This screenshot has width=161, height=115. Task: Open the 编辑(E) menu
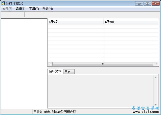pyautogui.click(x=20, y=9)
